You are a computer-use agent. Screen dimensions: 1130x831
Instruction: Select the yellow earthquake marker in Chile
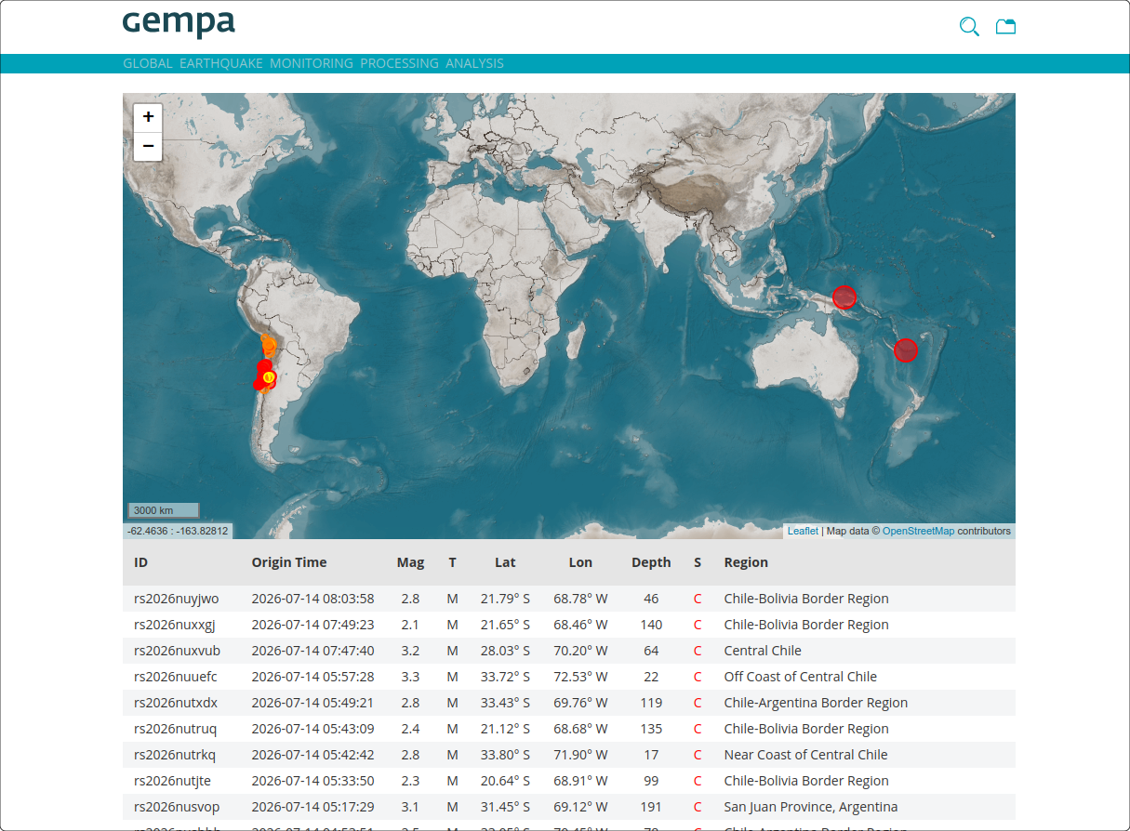(269, 377)
